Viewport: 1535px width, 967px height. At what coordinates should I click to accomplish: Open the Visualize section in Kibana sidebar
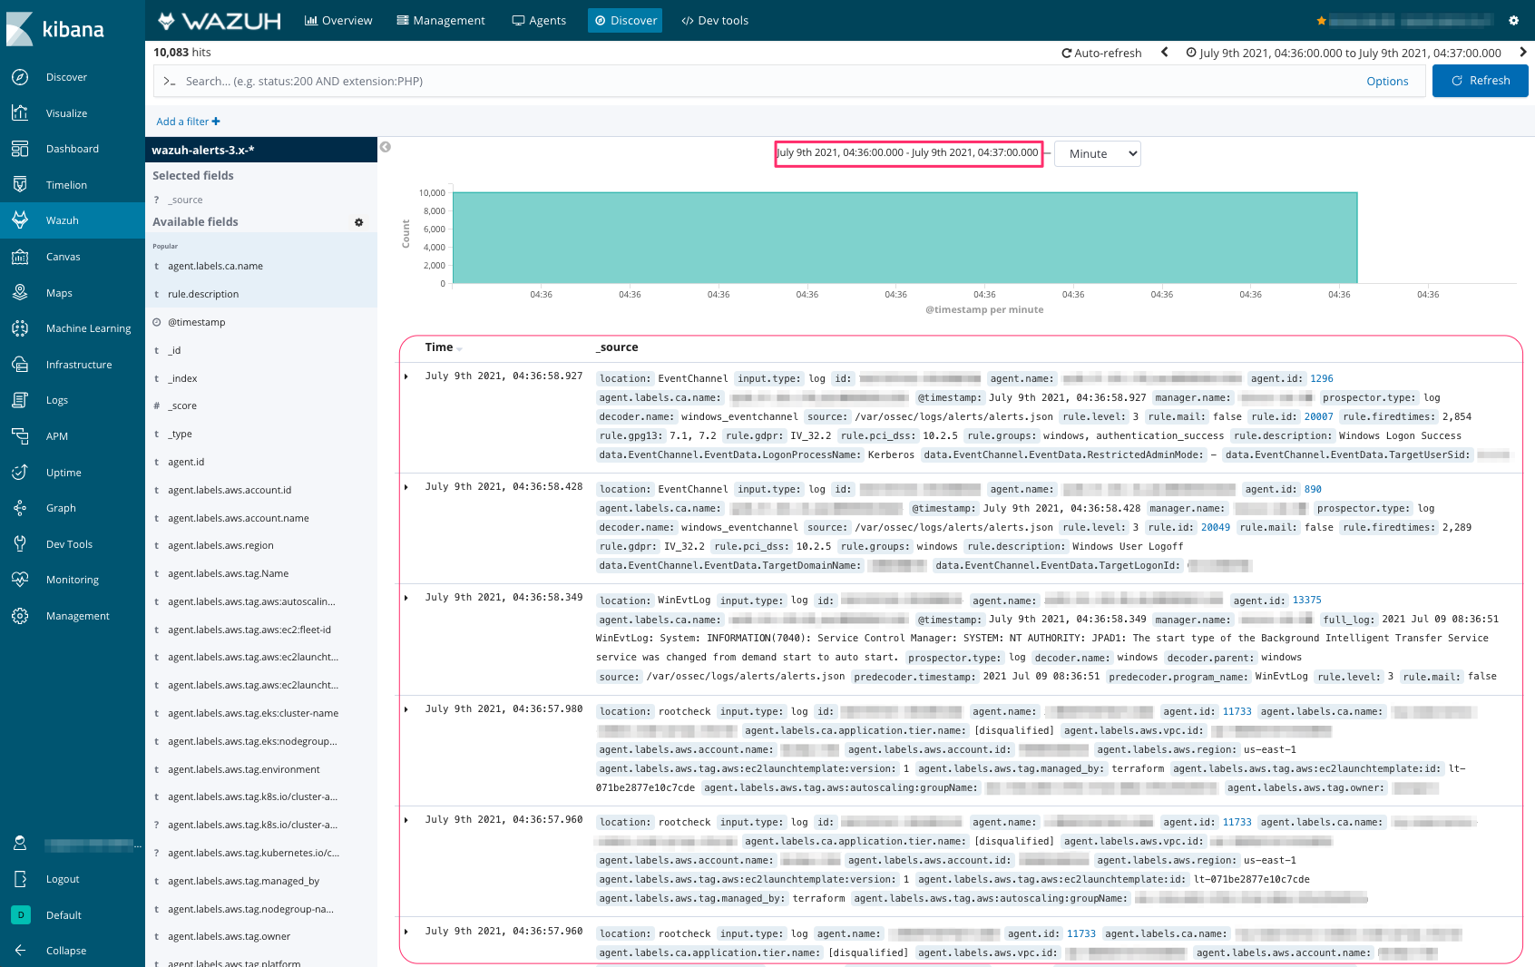(x=66, y=113)
